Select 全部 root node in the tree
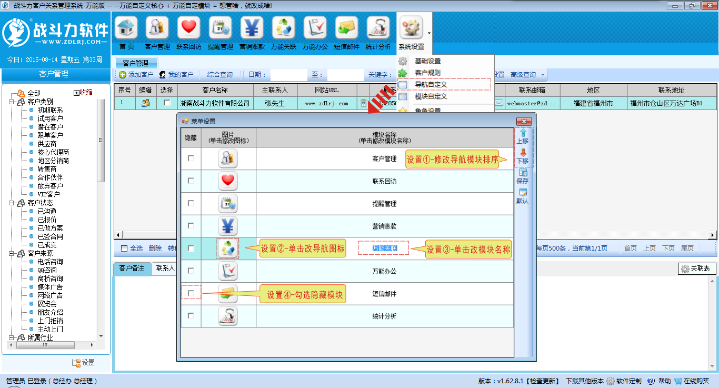 point(34,93)
